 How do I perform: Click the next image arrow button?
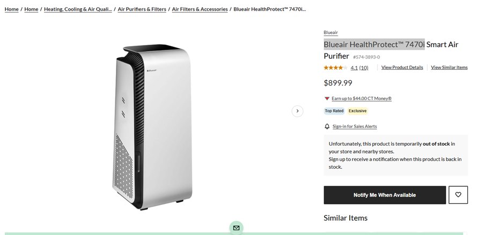pyautogui.click(x=297, y=111)
